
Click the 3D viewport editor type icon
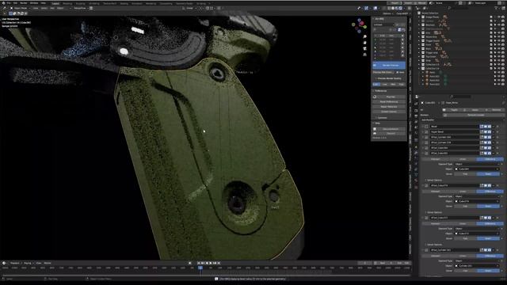(x=4, y=8)
